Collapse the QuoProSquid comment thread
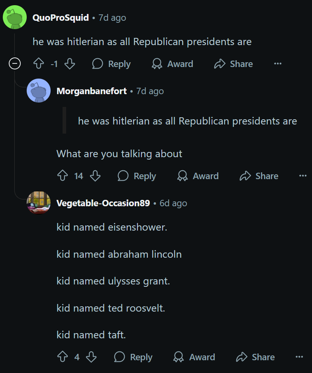 [15, 63]
